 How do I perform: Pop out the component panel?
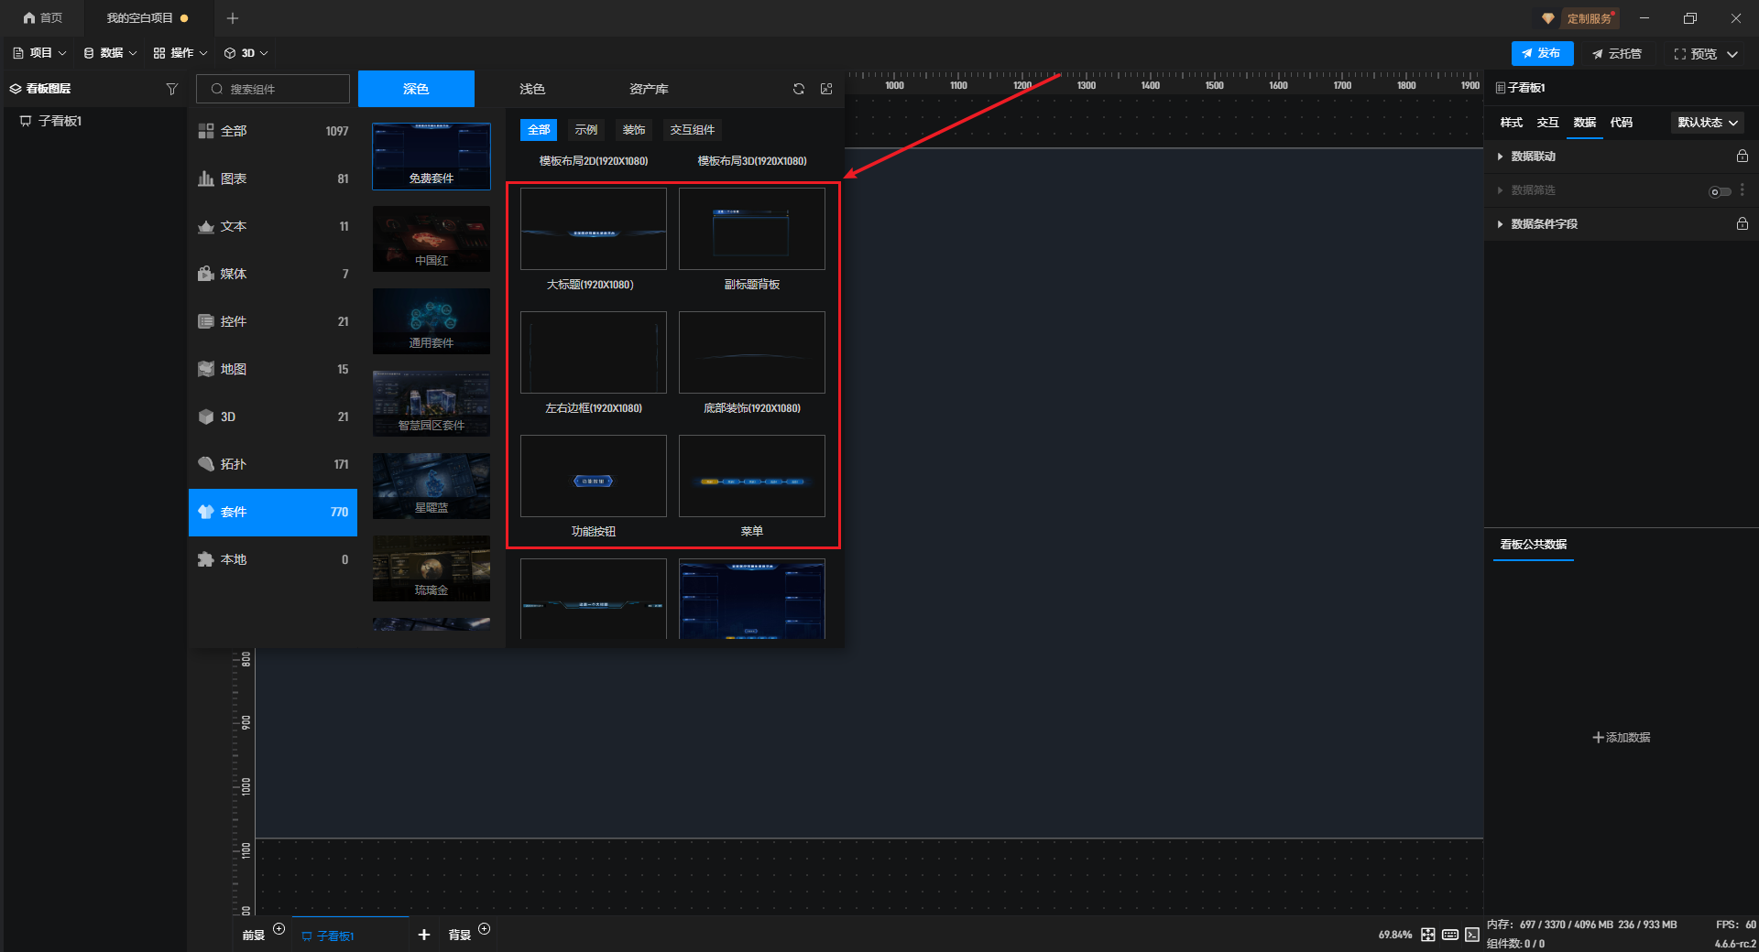point(826,89)
